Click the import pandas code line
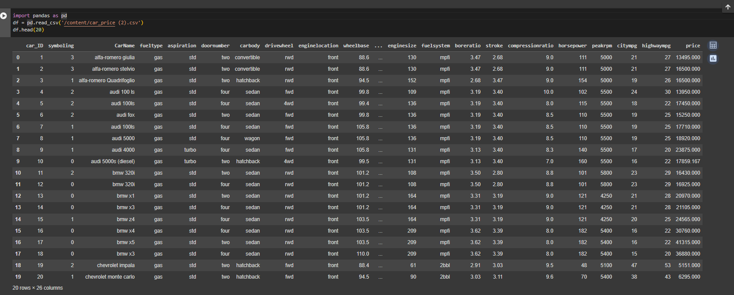The image size is (734, 295). (x=40, y=15)
